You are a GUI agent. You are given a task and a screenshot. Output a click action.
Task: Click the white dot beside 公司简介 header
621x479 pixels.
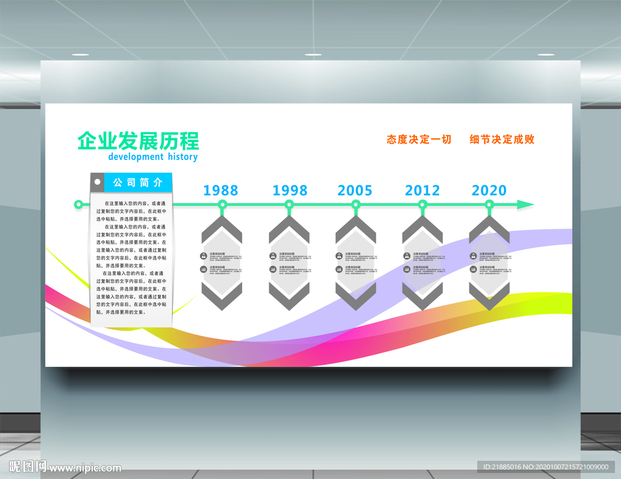97,182
